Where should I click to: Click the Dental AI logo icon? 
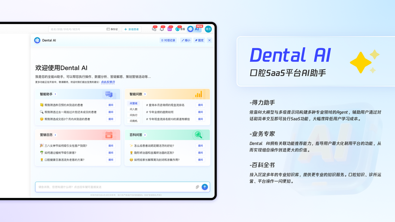point(37,40)
